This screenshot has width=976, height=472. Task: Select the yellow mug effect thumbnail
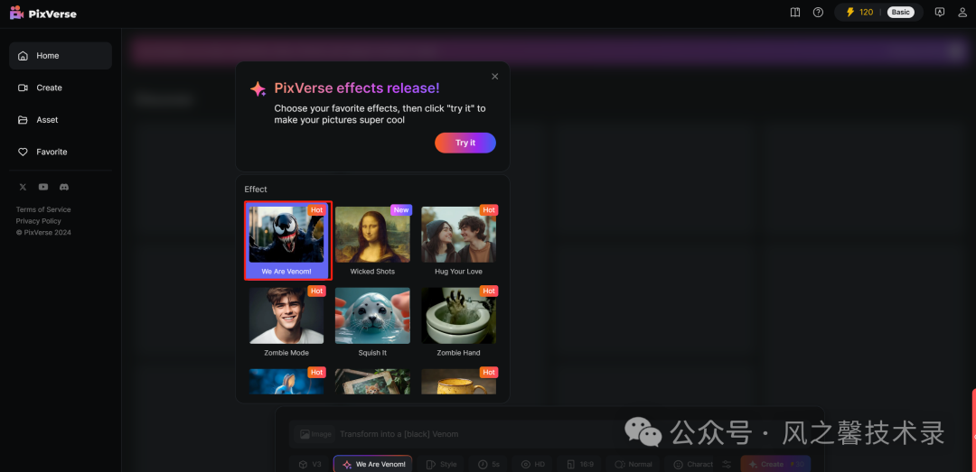click(459, 381)
